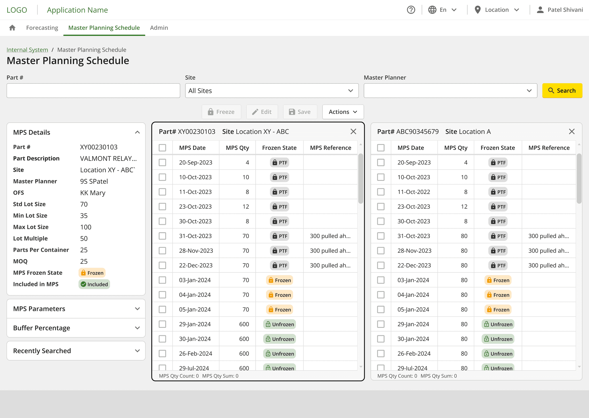Image resolution: width=589 pixels, height=418 pixels.
Task: Toggle select-all checkbox in ABC90345679 table
Action: (x=381, y=148)
